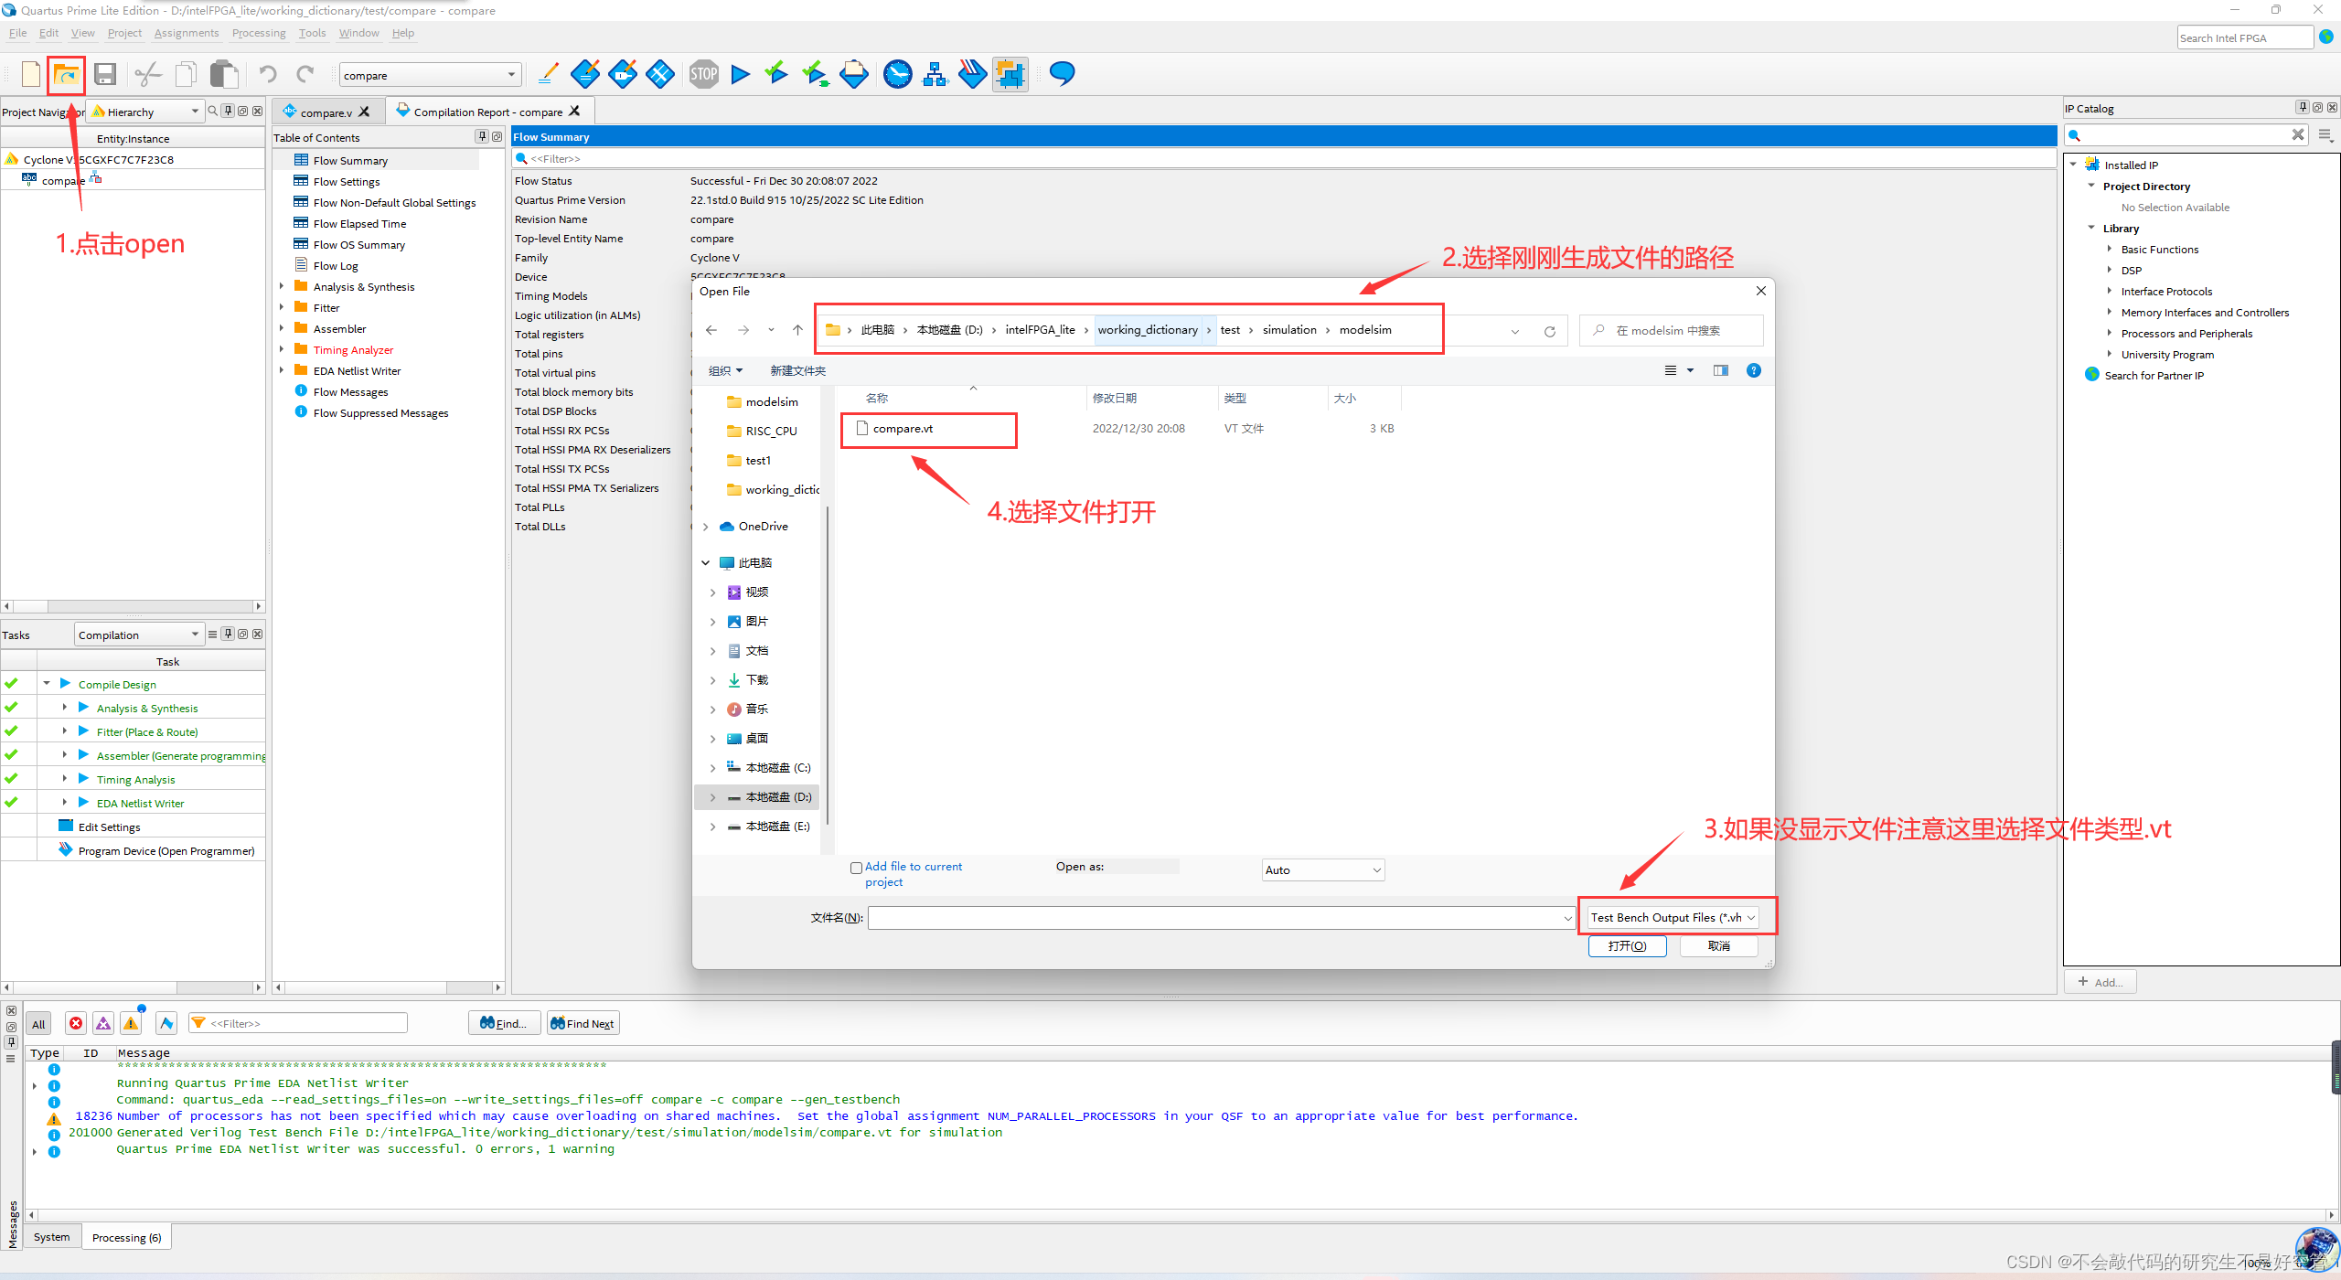Open the Programmer toolbar icon
The image size is (2341, 1280).
tap(971, 75)
